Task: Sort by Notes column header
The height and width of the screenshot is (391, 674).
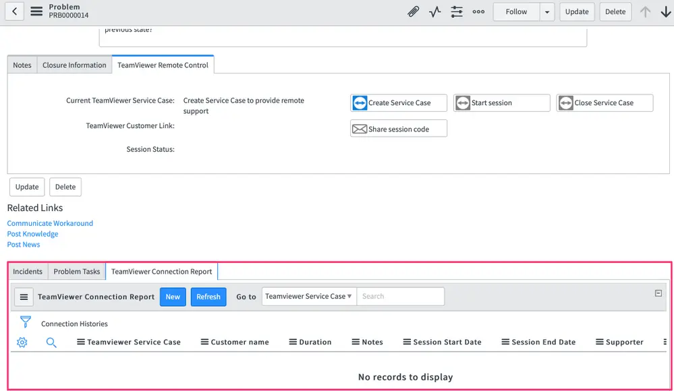Action: pyautogui.click(x=372, y=342)
